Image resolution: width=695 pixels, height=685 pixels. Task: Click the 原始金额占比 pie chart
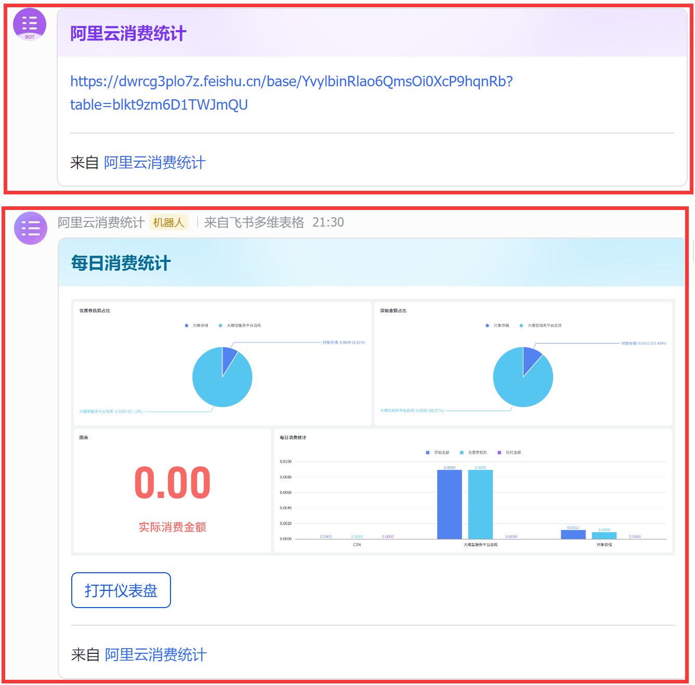point(523,377)
